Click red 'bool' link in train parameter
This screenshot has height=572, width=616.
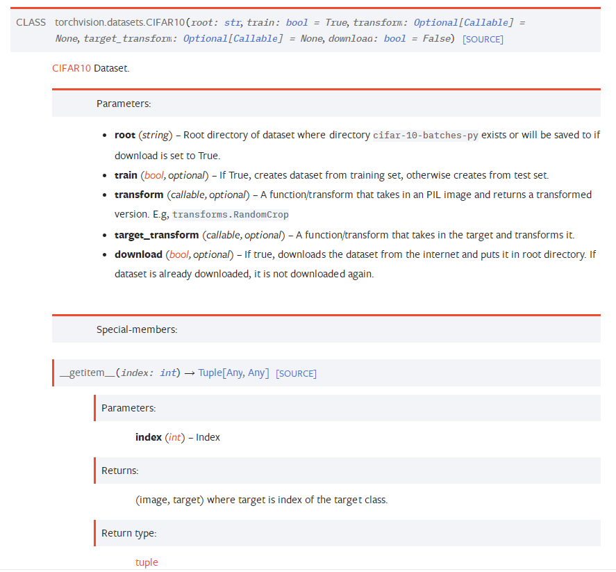[x=153, y=175]
